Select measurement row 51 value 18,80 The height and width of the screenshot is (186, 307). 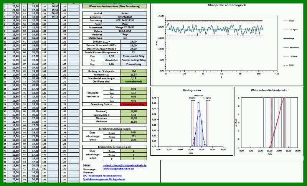point(33,7)
